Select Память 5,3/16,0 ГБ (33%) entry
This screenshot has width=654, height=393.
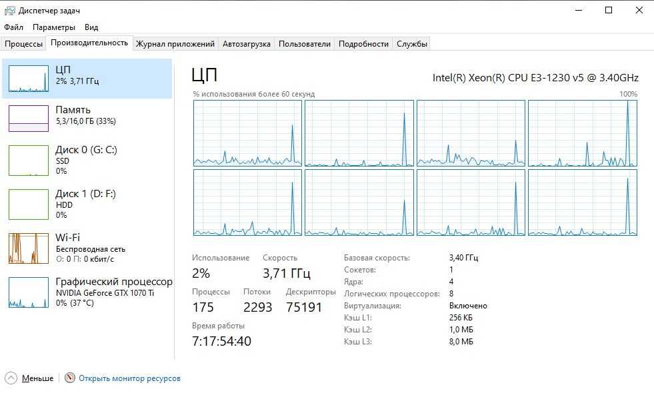point(85,115)
